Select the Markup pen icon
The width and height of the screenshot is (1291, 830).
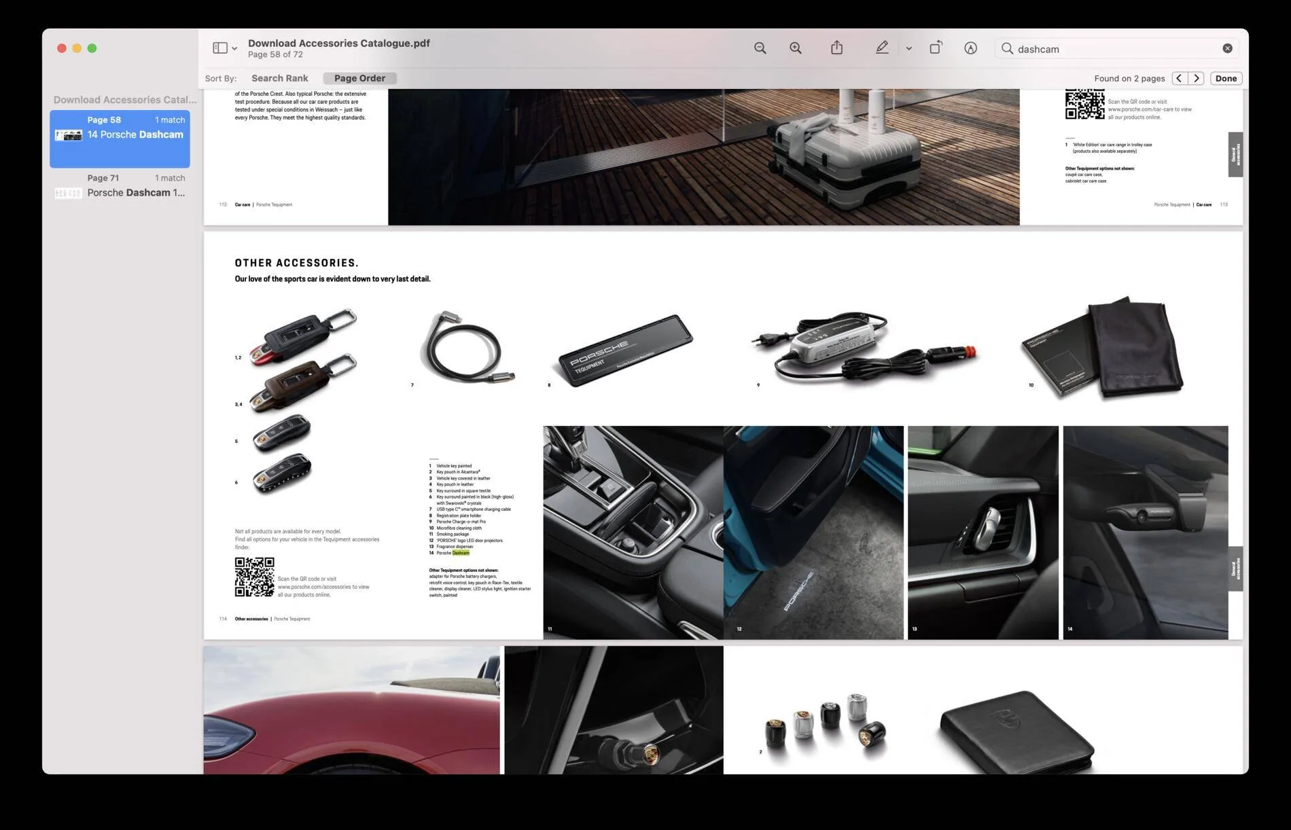tap(882, 48)
